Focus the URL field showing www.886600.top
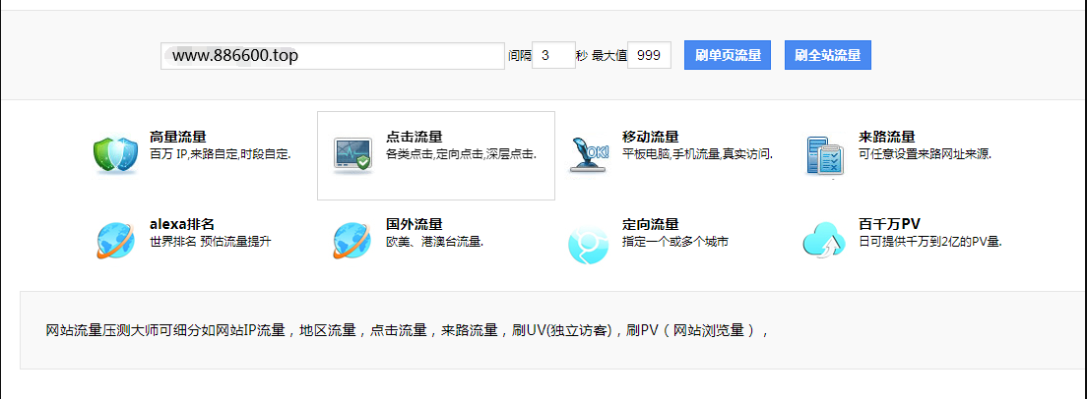This screenshot has height=399, width=1087. pyautogui.click(x=333, y=55)
